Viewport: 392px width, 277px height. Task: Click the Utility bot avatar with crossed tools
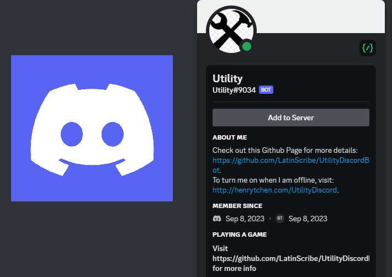point(231,30)
